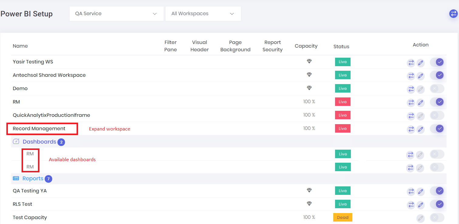Select the swap connection icon for Yasir Testing WS

tap(411, 63)
